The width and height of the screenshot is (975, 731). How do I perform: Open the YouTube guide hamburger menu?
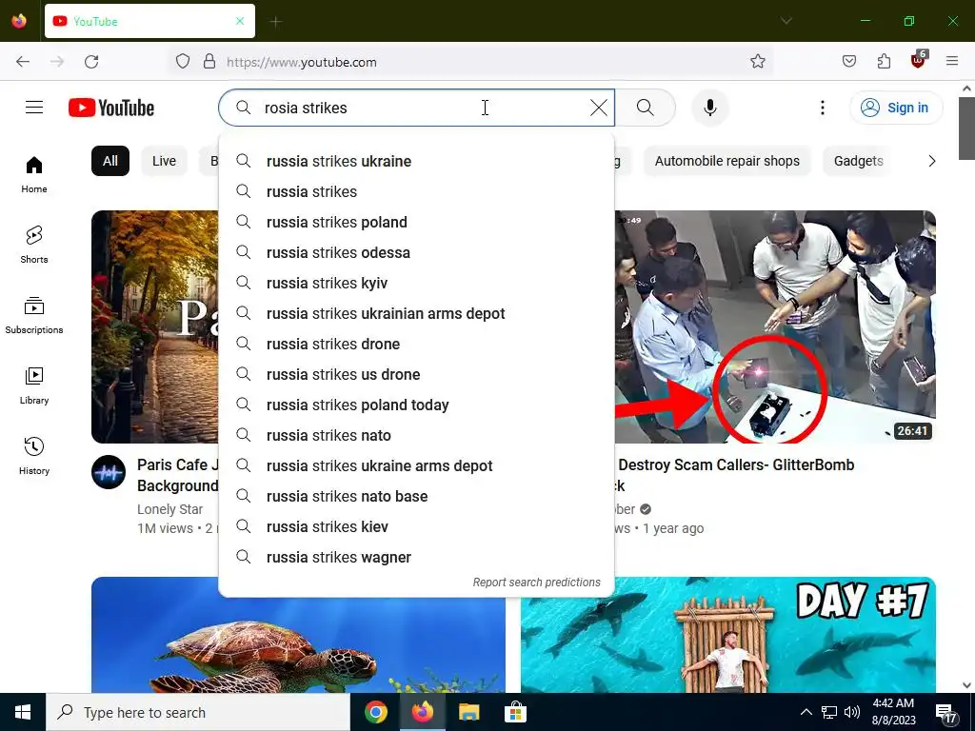[x=34, y=108]
